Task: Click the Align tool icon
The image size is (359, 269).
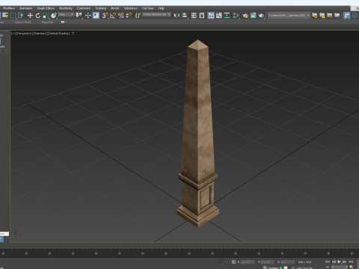Action: pos(184,16)
